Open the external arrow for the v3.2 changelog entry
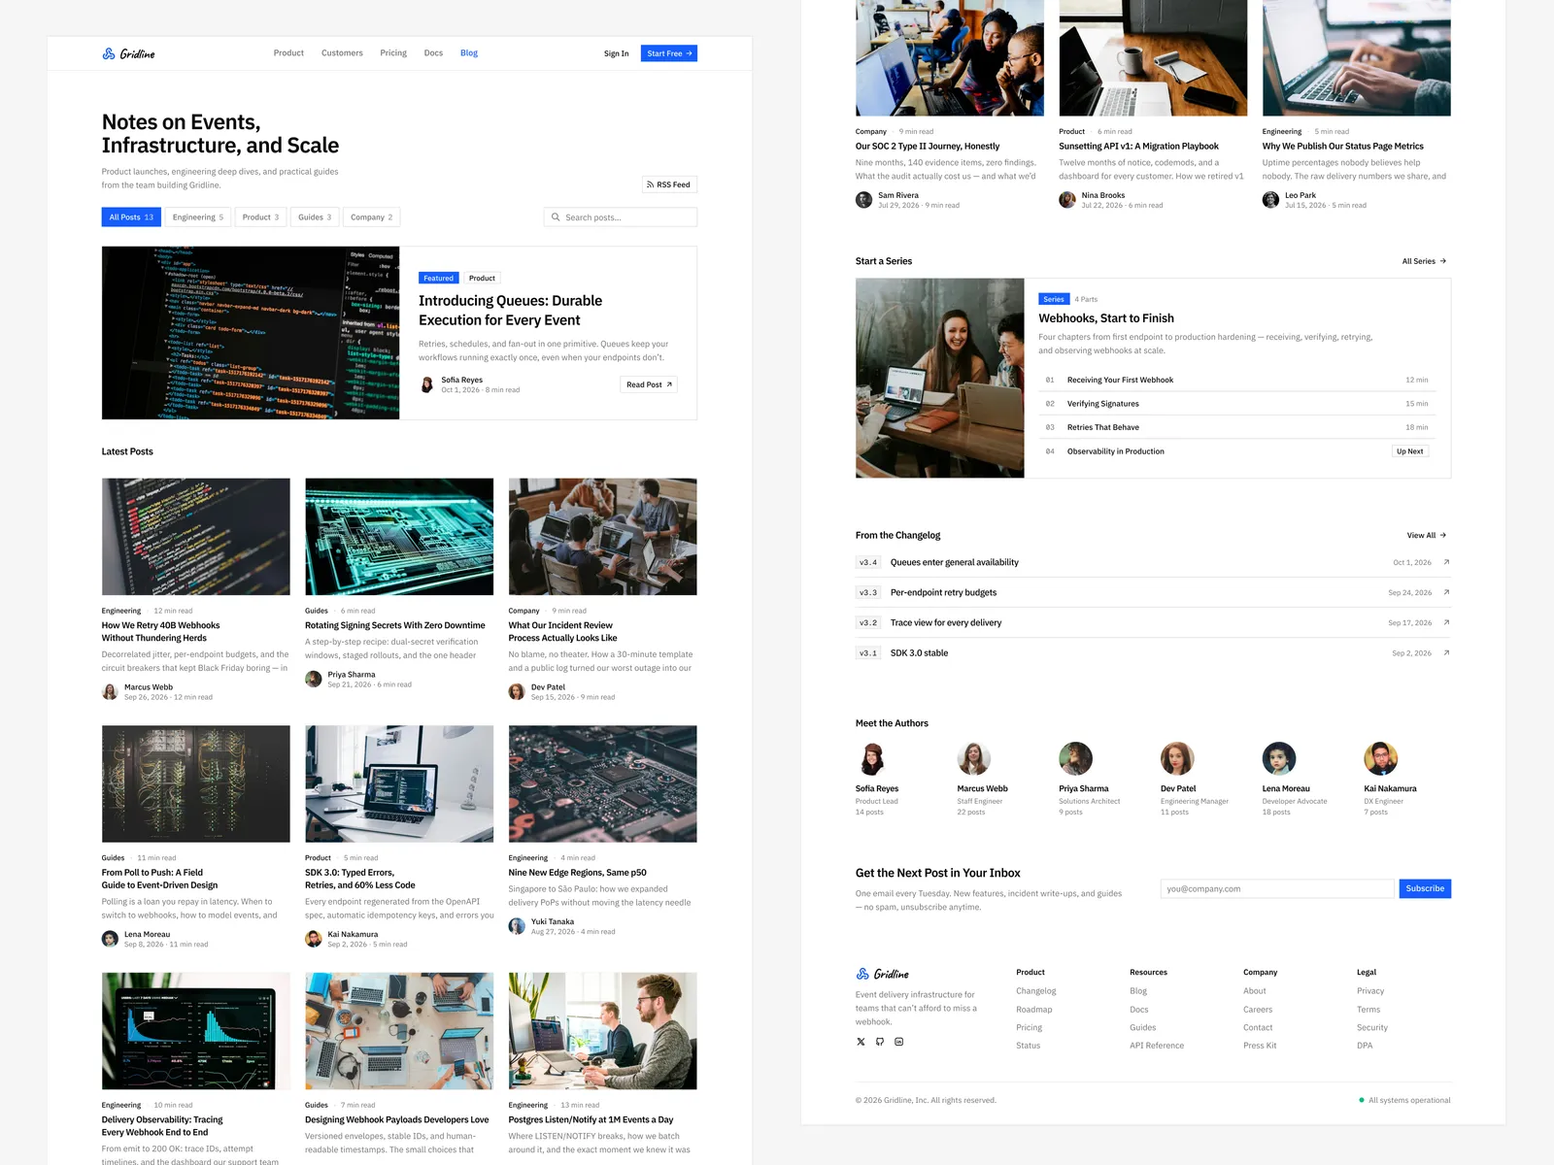 [x=1446, y=622]
